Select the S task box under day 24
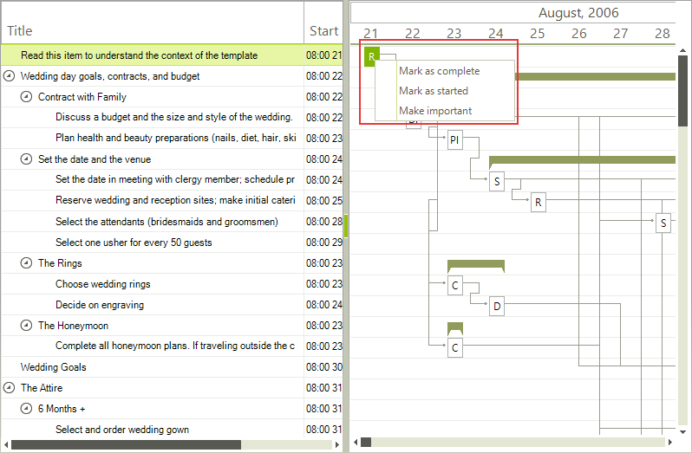 click(x=497, y=181)
